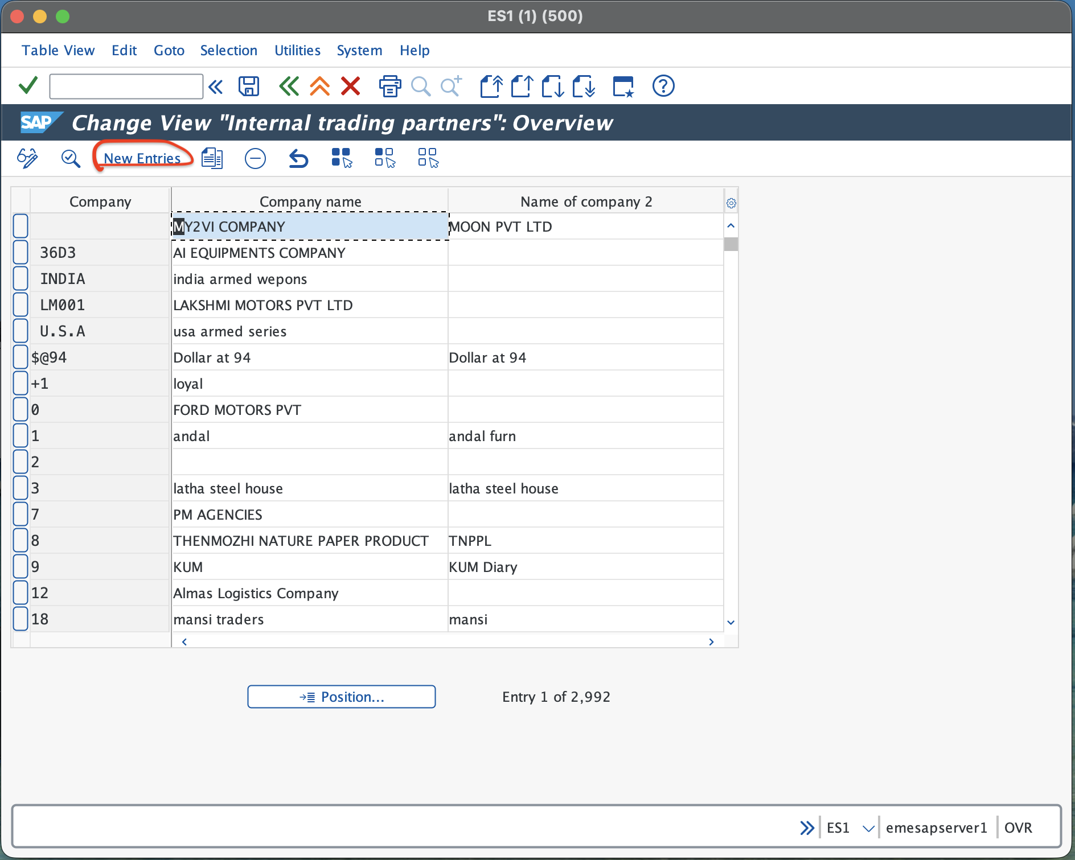Select row checkbox for PM AGENCIES
The height and width of the screenshot is (860, 1075).
tap(20, 514)
